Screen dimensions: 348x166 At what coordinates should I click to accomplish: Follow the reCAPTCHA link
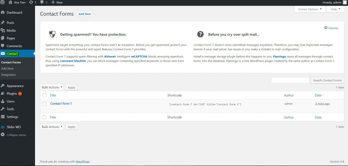(x=139, y=56)
